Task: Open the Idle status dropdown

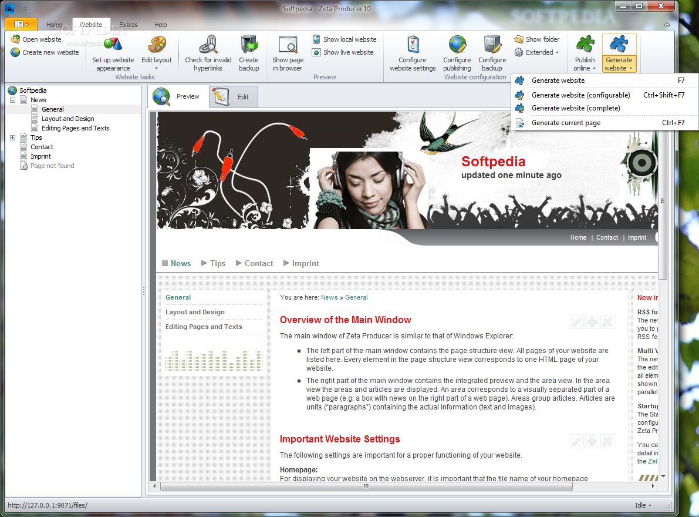Action: [x=643, y=505]
